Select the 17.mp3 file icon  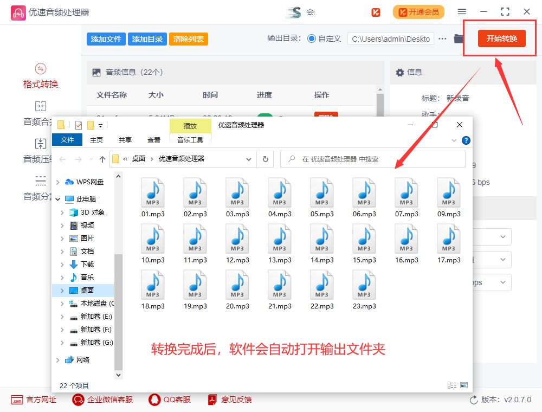click(449, 238)
